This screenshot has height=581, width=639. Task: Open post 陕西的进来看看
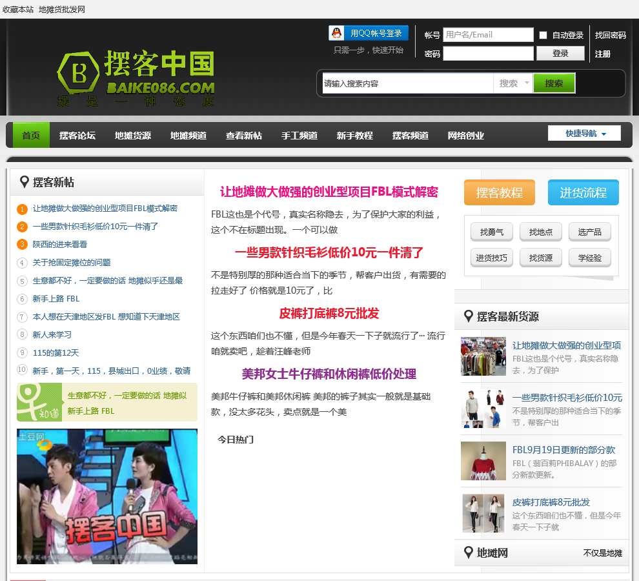tap(60, 244)
